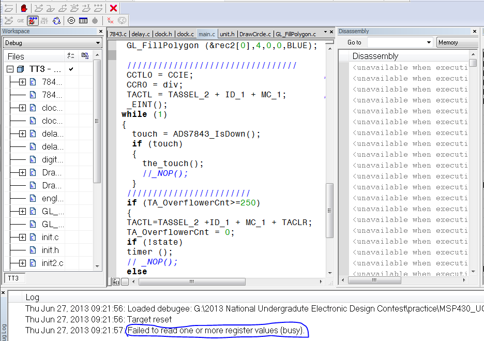Click the red X Stop Debugging icon
Viewport: 484px width, 341px height.
pyautogui.click(x=113, y=8)
